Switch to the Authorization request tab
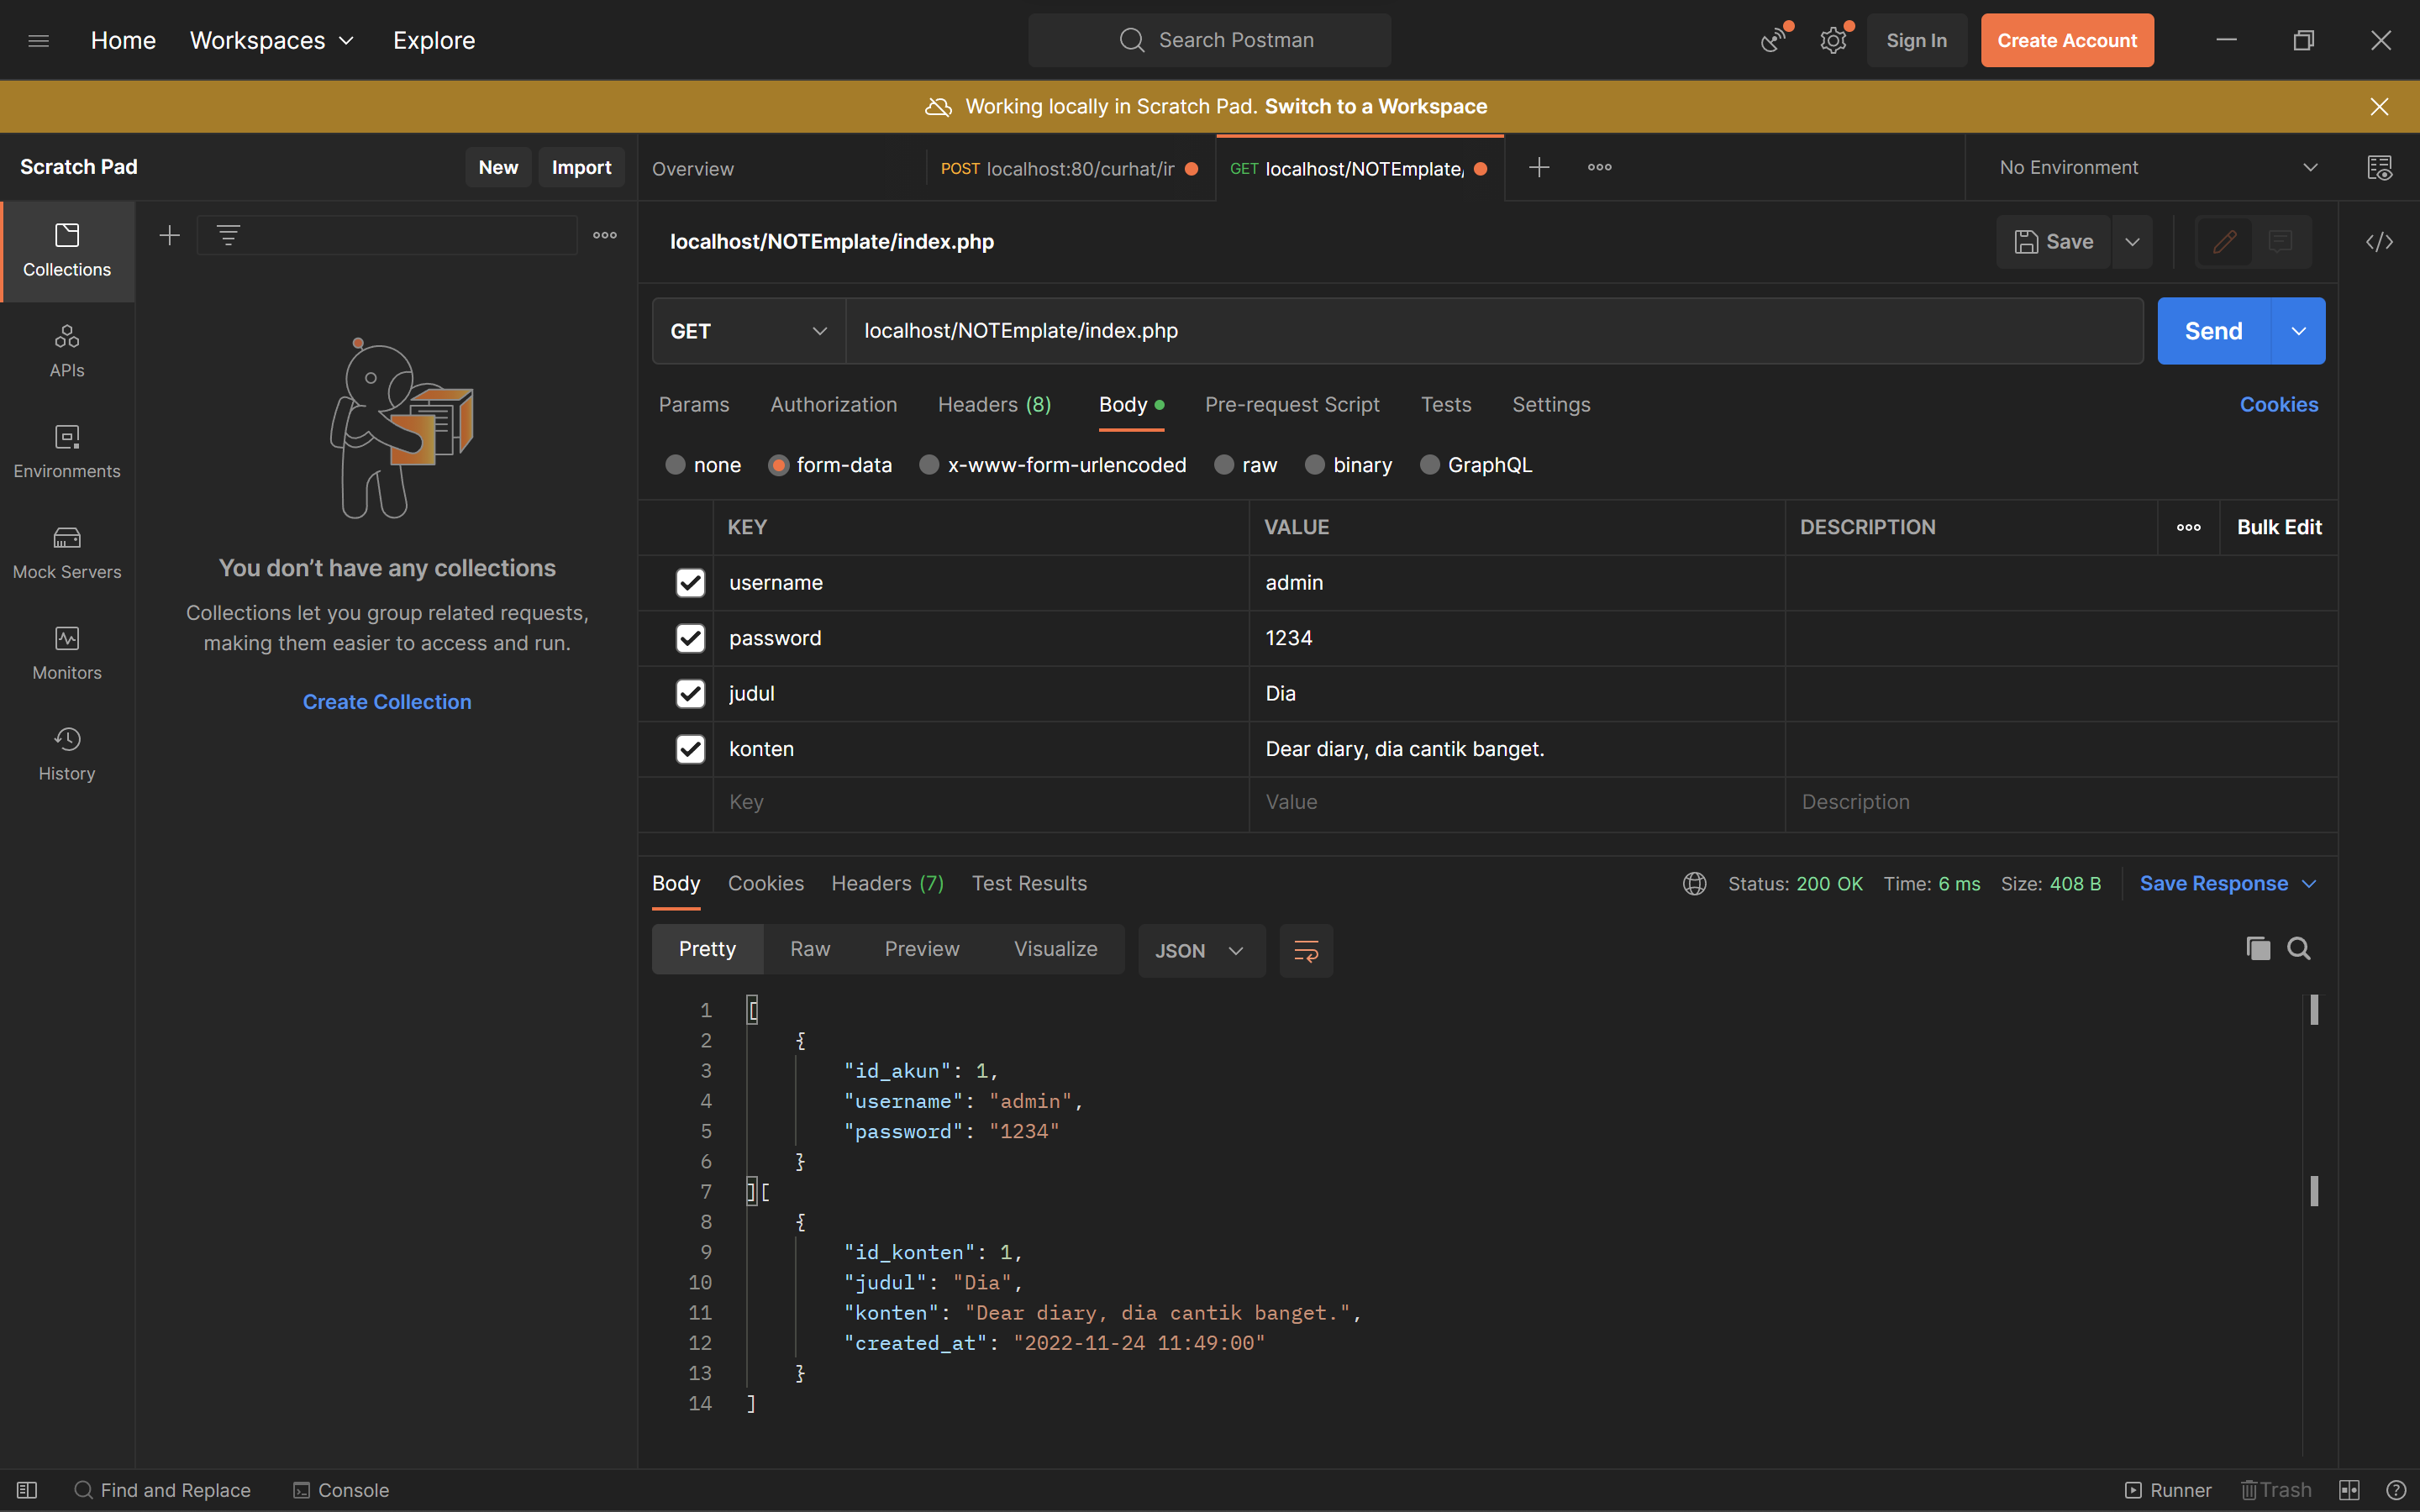2420x1512 pixels. (x=833, y=405)
